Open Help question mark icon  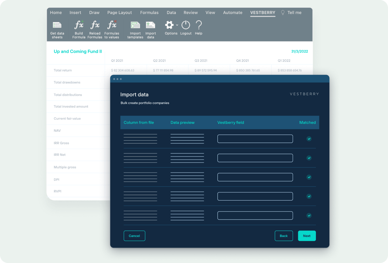pyautogui.click(x=199, y=25)
